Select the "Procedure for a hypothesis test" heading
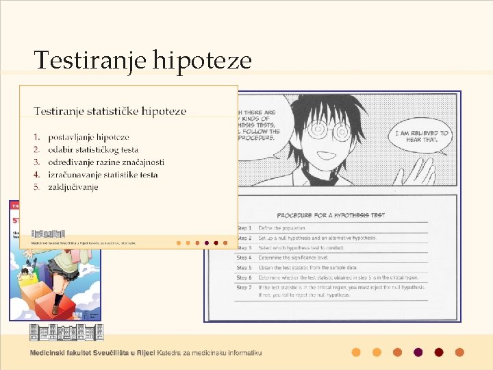This screenshot has width=493, height=370. coord(331,216)
